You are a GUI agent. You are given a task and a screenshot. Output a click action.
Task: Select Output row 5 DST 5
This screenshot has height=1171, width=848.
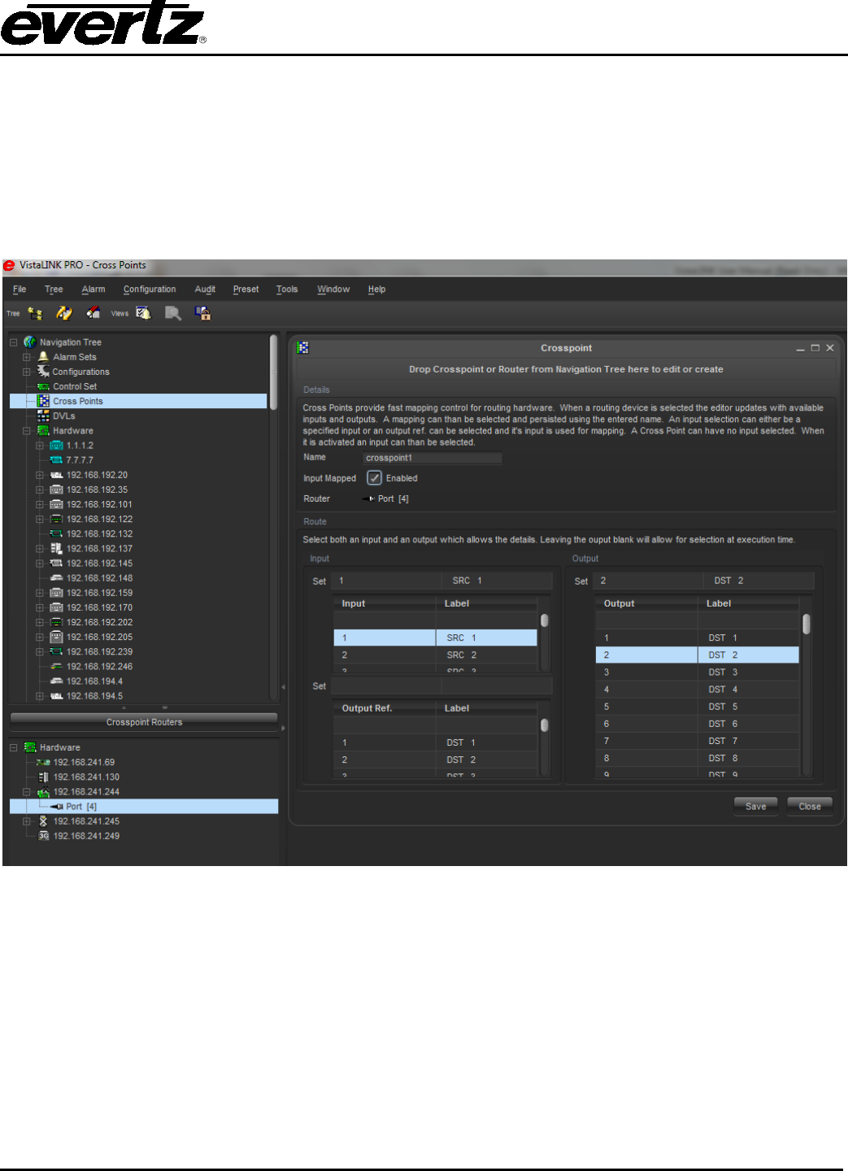[x=698, y=707]
